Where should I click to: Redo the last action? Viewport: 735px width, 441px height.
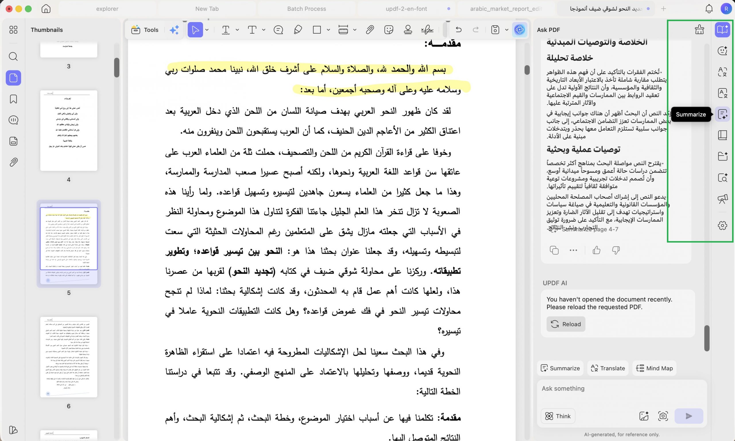tap(476, 30)
